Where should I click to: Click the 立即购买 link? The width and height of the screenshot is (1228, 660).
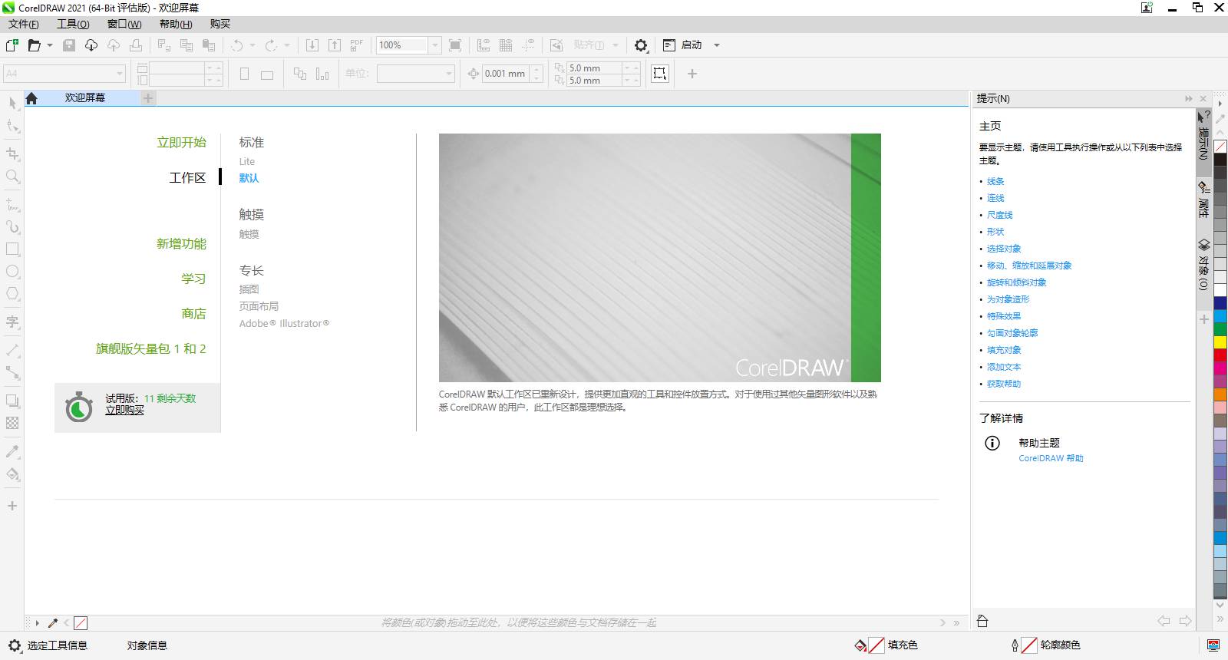[x=124, y=410]
